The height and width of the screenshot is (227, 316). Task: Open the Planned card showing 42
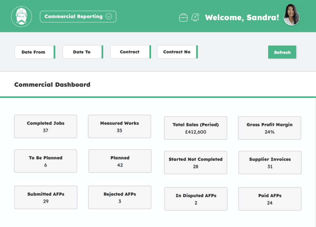120,161
